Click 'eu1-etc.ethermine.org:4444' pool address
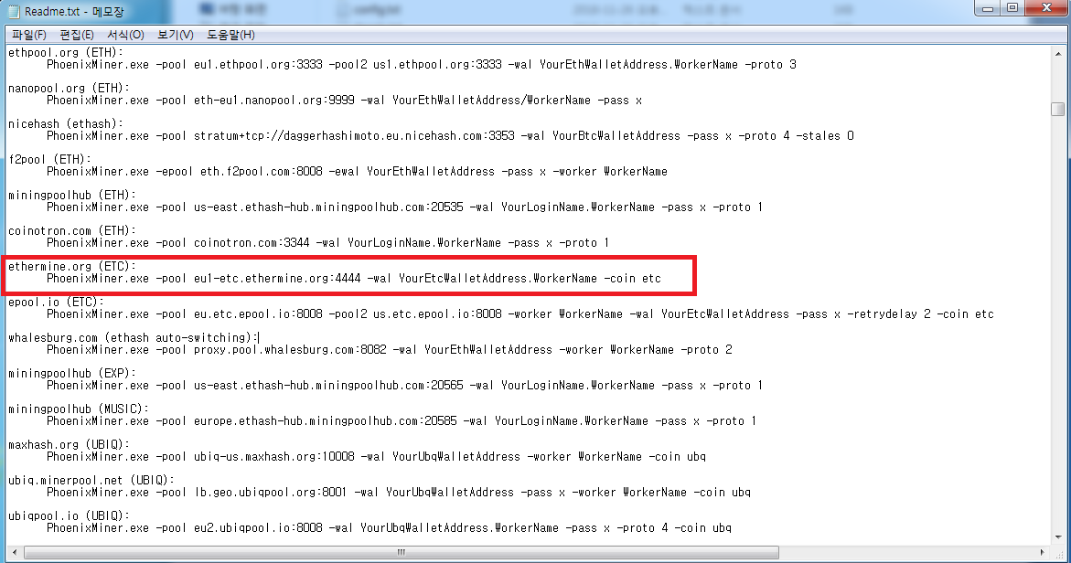This screenshot has height=563, width=1071. pyautogui.click(x=277, y=279)
